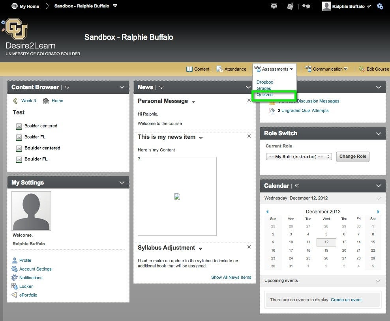Select Quizzes from Assessments menu
The image size is (390, 321).
pos(264,95)
